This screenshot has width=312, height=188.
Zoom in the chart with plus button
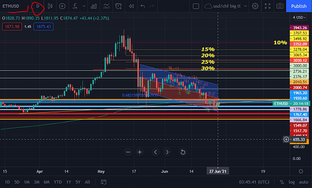[x=140, y=152]
